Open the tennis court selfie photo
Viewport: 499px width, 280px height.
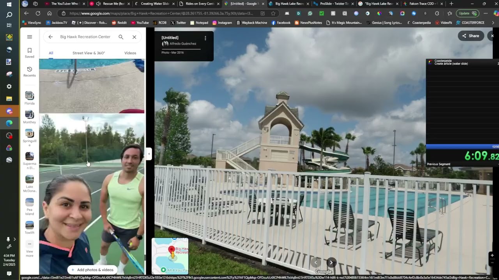point(92,194)
